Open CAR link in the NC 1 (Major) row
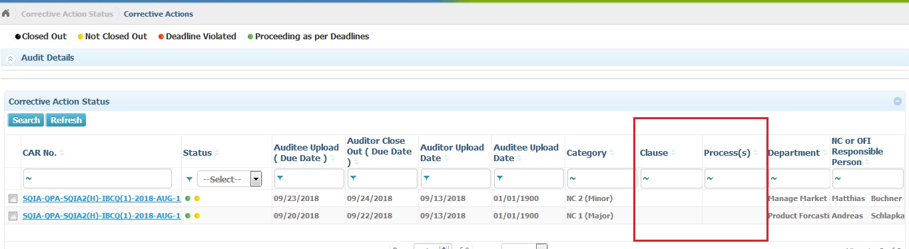The width and height of the screenshot is (909, 249). [102, 216]
